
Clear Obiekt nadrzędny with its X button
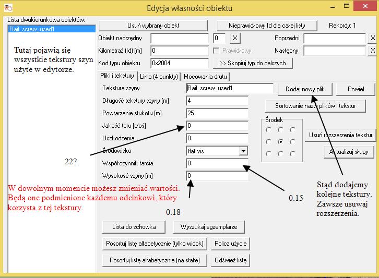coord(235,38)
